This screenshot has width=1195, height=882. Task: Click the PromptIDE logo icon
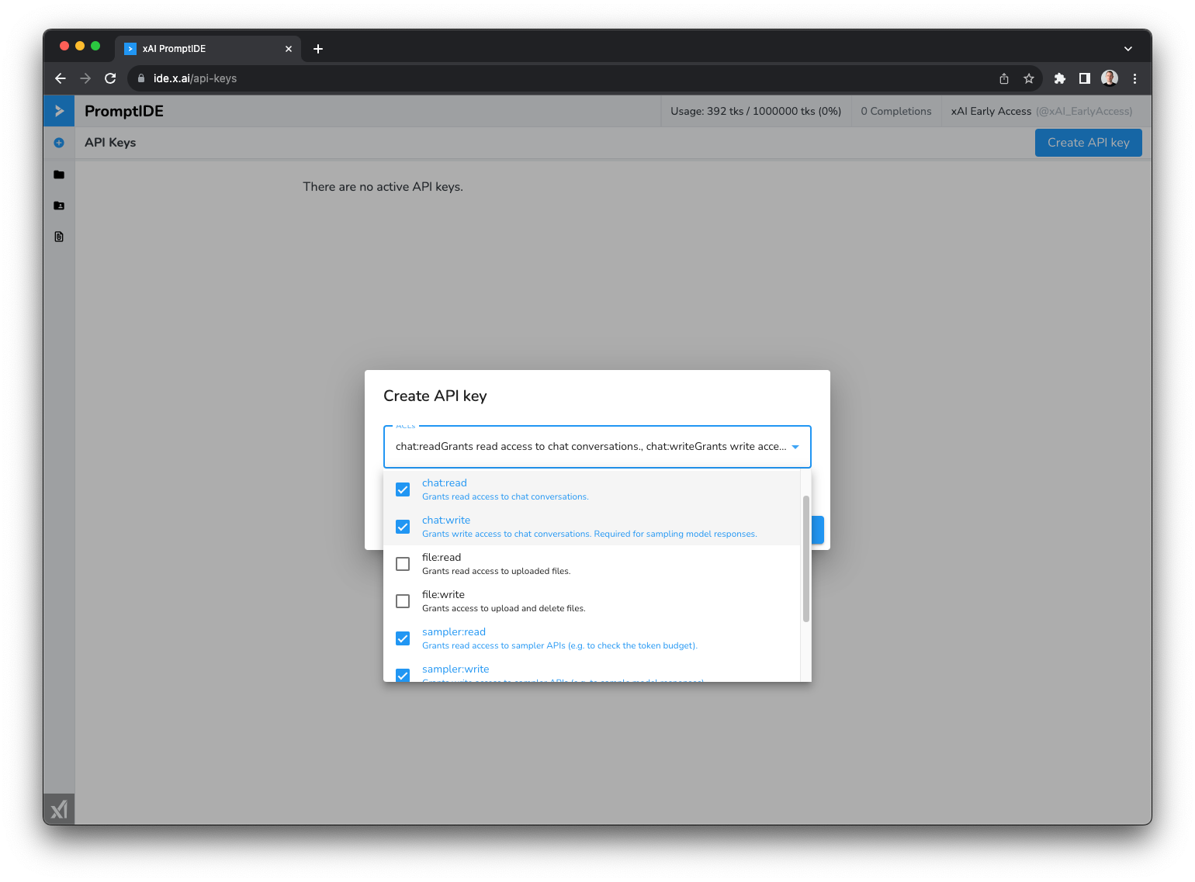point(59,111)
